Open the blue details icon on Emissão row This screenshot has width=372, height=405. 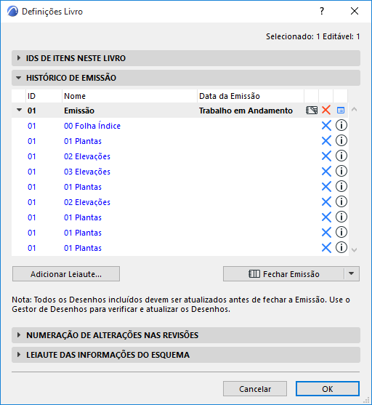pyautogui.click(x=341, y=111)
